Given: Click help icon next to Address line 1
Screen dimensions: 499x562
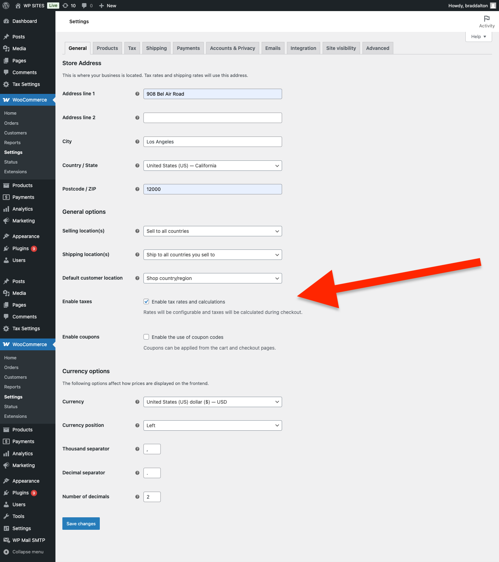Looking at the screenshot, I should point(137,94).
